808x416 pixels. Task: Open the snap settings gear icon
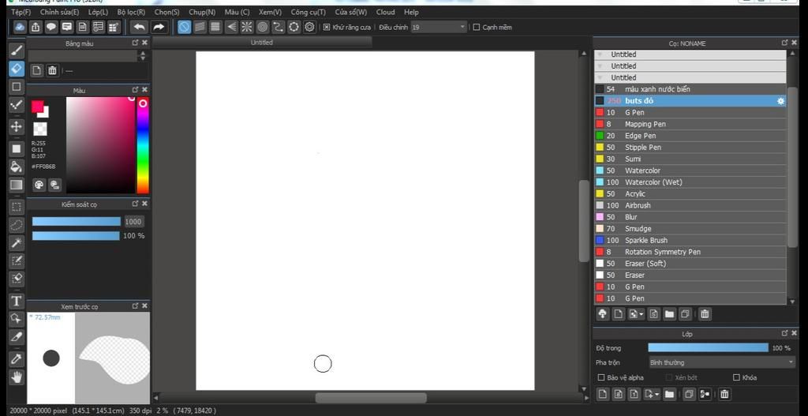point(309,27)
